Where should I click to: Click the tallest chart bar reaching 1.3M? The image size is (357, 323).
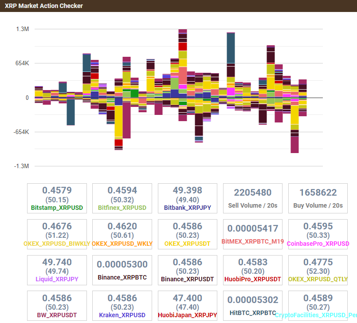[x=183, y=63]
